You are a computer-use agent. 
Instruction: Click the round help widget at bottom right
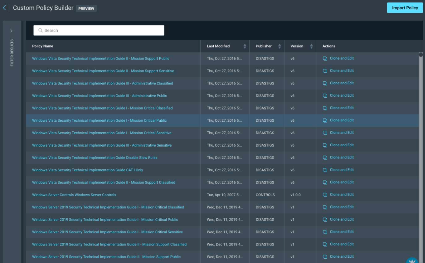[412, 260]
